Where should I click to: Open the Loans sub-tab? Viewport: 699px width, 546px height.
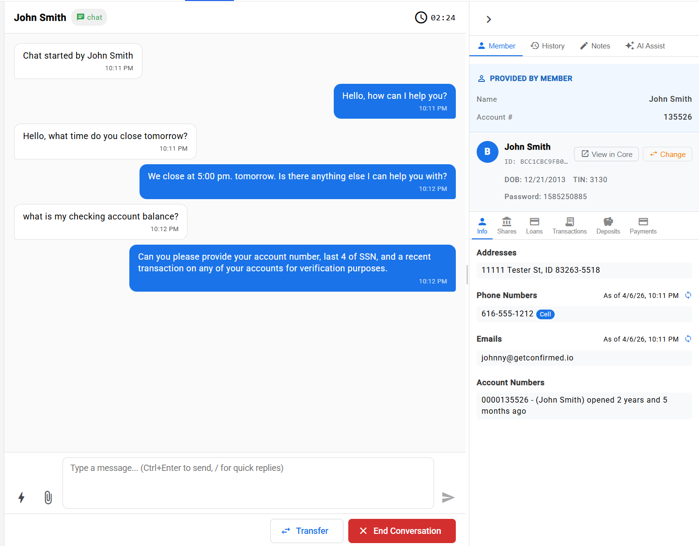click(x=534, y=226)
